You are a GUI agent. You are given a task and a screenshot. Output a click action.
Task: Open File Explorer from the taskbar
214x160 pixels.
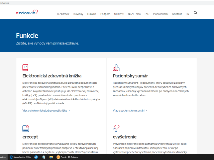click(x=51, y=157)
